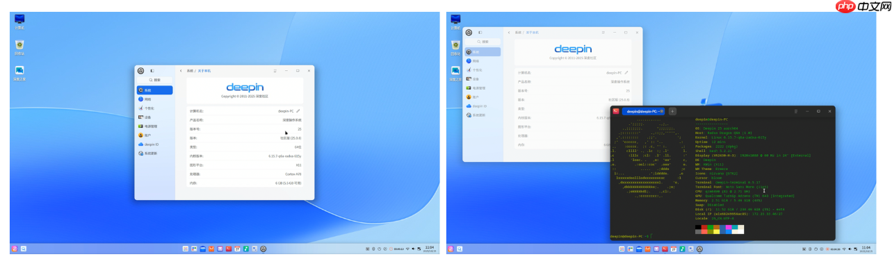
Task: Select deepin ID in left settings sidebar
Action: click(154, 144)
